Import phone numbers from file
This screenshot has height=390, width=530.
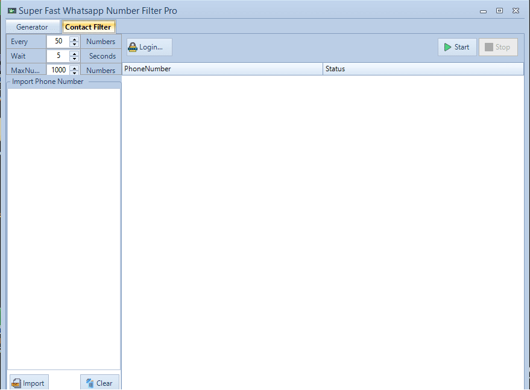pos(29,383)
